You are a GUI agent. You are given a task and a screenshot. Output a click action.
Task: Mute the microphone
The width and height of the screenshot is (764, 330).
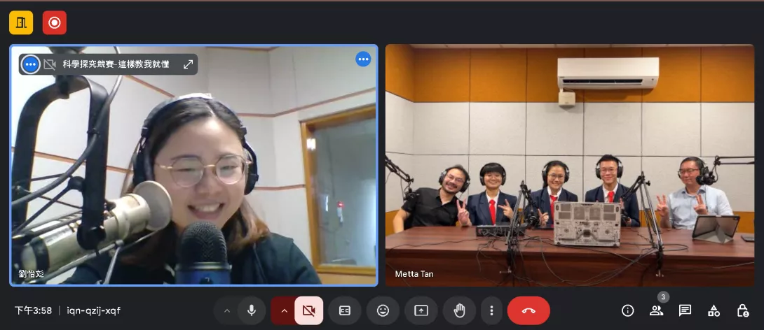(252, 310)
